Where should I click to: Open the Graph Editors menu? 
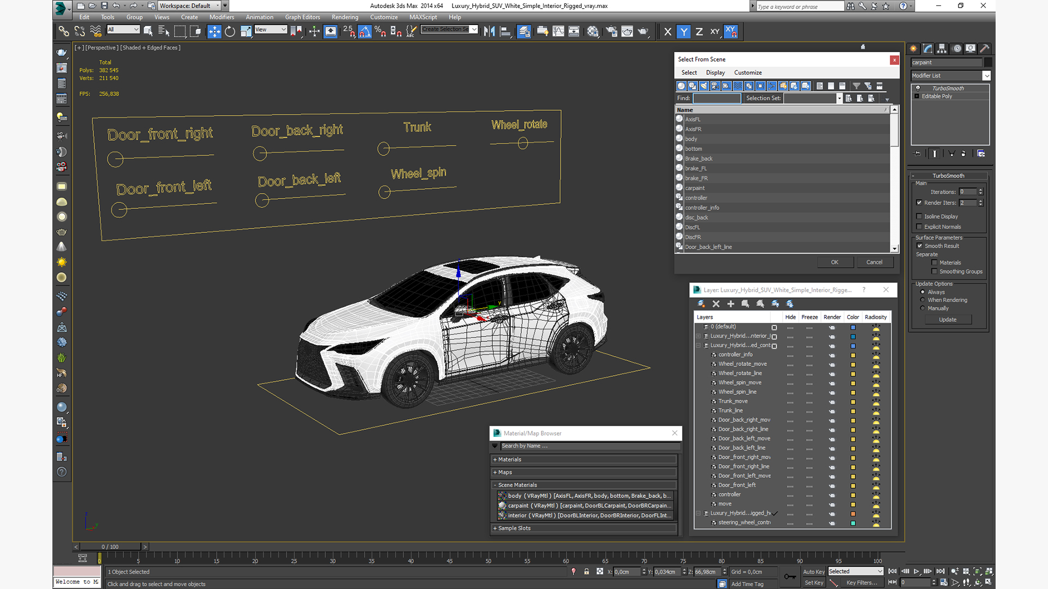click(x=302, y=17)
